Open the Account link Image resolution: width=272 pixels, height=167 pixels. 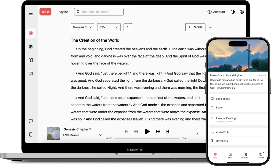tap(216, 12)
